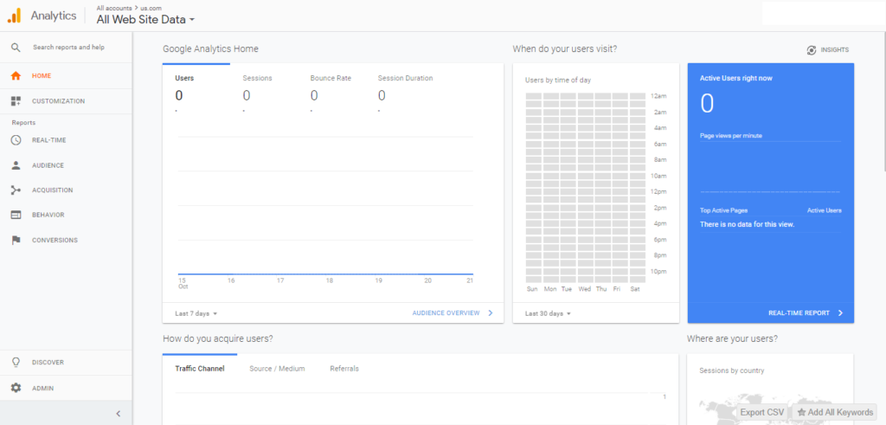Click the 'Active Users right now' heading
This screenshot has width=886, height=425.
(x=735, y=79)
